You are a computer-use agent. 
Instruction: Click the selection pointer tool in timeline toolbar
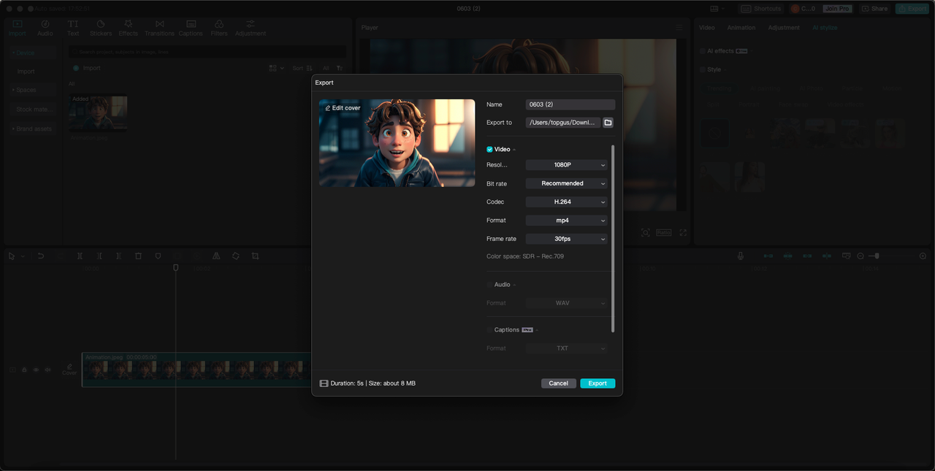point(12,256)
